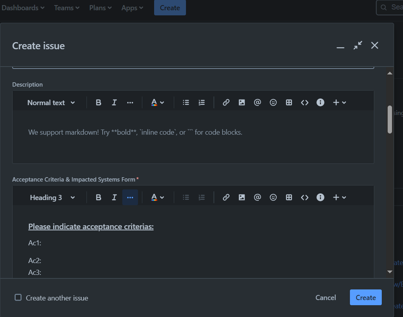Open the Teams menu

pyautogui.click(x=66, y=8)
